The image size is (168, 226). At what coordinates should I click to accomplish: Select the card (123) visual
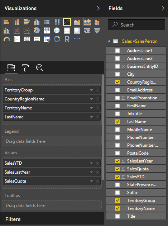coord(27,39)
